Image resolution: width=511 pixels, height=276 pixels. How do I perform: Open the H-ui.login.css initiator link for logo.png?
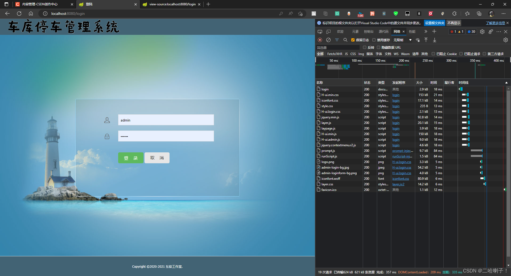(402, 162)
